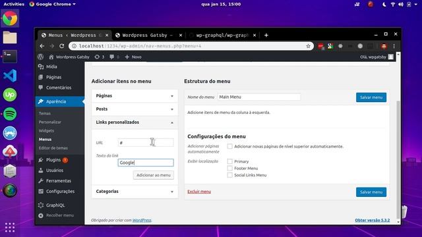Viewport: 422px width, 237px height.
Task: Switch to the wp-graphql tab
Action: point(222,35)
